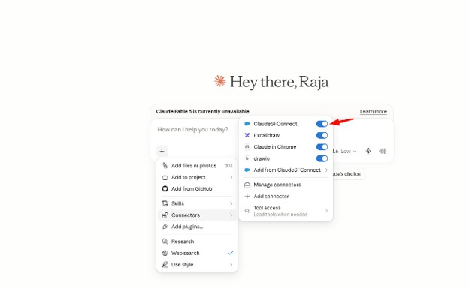
Task: Click unavailable model notice text
Action: [x=203, y=112]
